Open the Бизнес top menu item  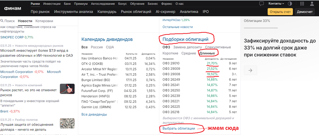tap(153, 4)
